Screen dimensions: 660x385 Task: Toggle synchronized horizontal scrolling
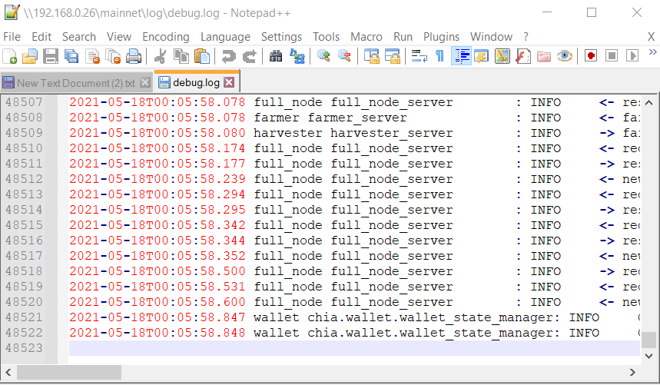pos(393,55)
